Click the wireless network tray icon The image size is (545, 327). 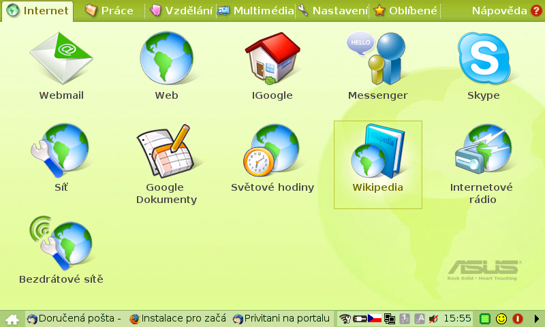(x=345, y=318)
